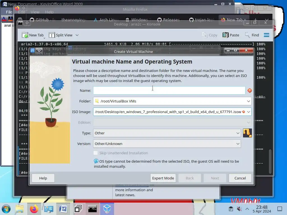Image resolution: width=287 pixels, height=215 pixels.
Task: Close the New Tab Firefox tab
Action: click(245, 20)
